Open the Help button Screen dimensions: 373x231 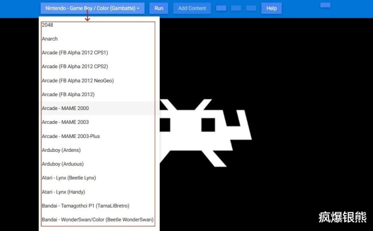click(x=271, y=8)
